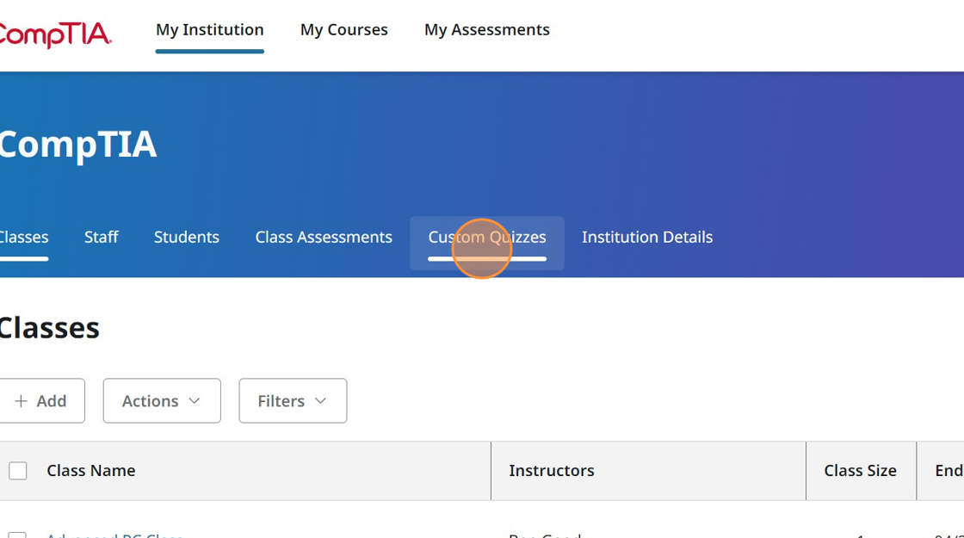Image resolution: width=964 pixels, height=538 pixels.
Task: Check the select-all checkbox in table header
Action: pyautogui.click(x=18, y=471)
